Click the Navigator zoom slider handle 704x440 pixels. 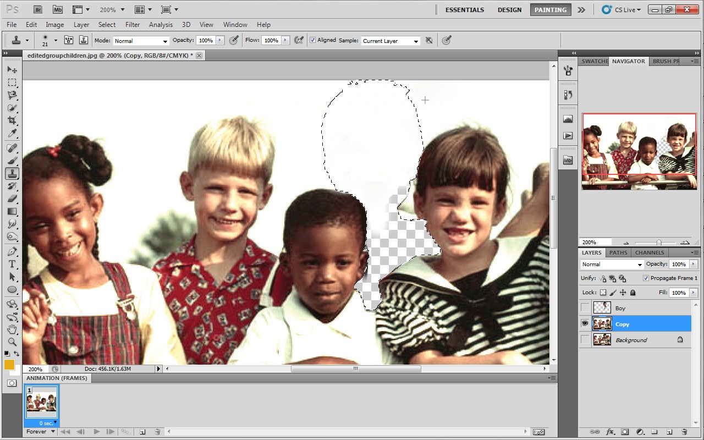coord(658,243)
